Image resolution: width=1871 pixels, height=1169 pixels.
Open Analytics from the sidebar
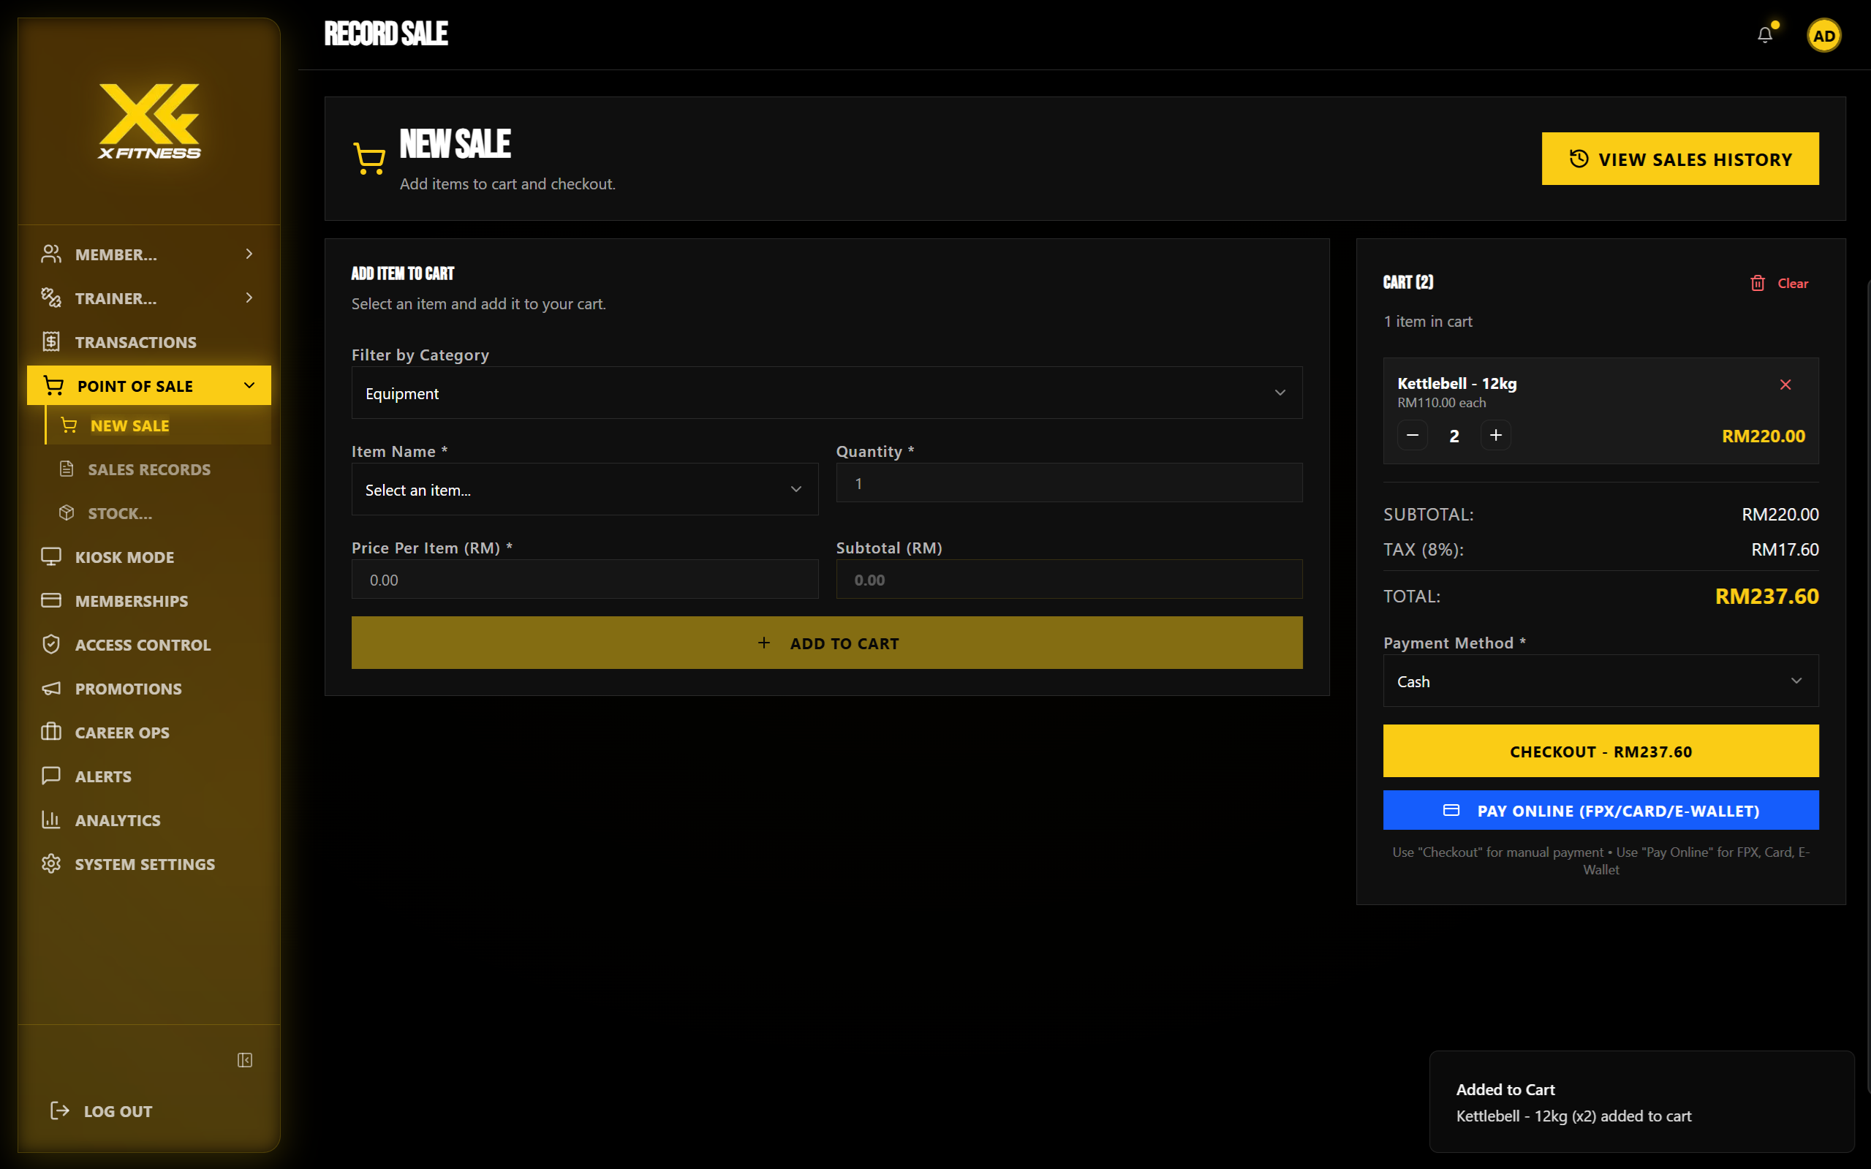[x=118, y=820]
